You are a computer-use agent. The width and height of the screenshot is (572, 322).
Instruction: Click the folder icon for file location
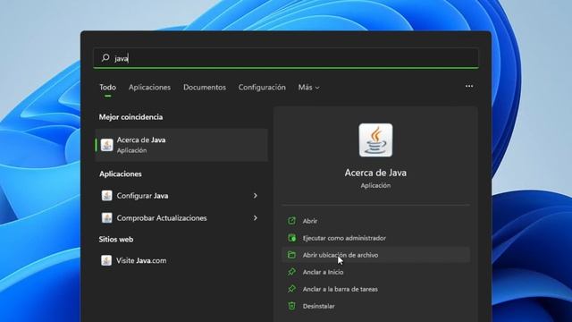click(291, 254)
